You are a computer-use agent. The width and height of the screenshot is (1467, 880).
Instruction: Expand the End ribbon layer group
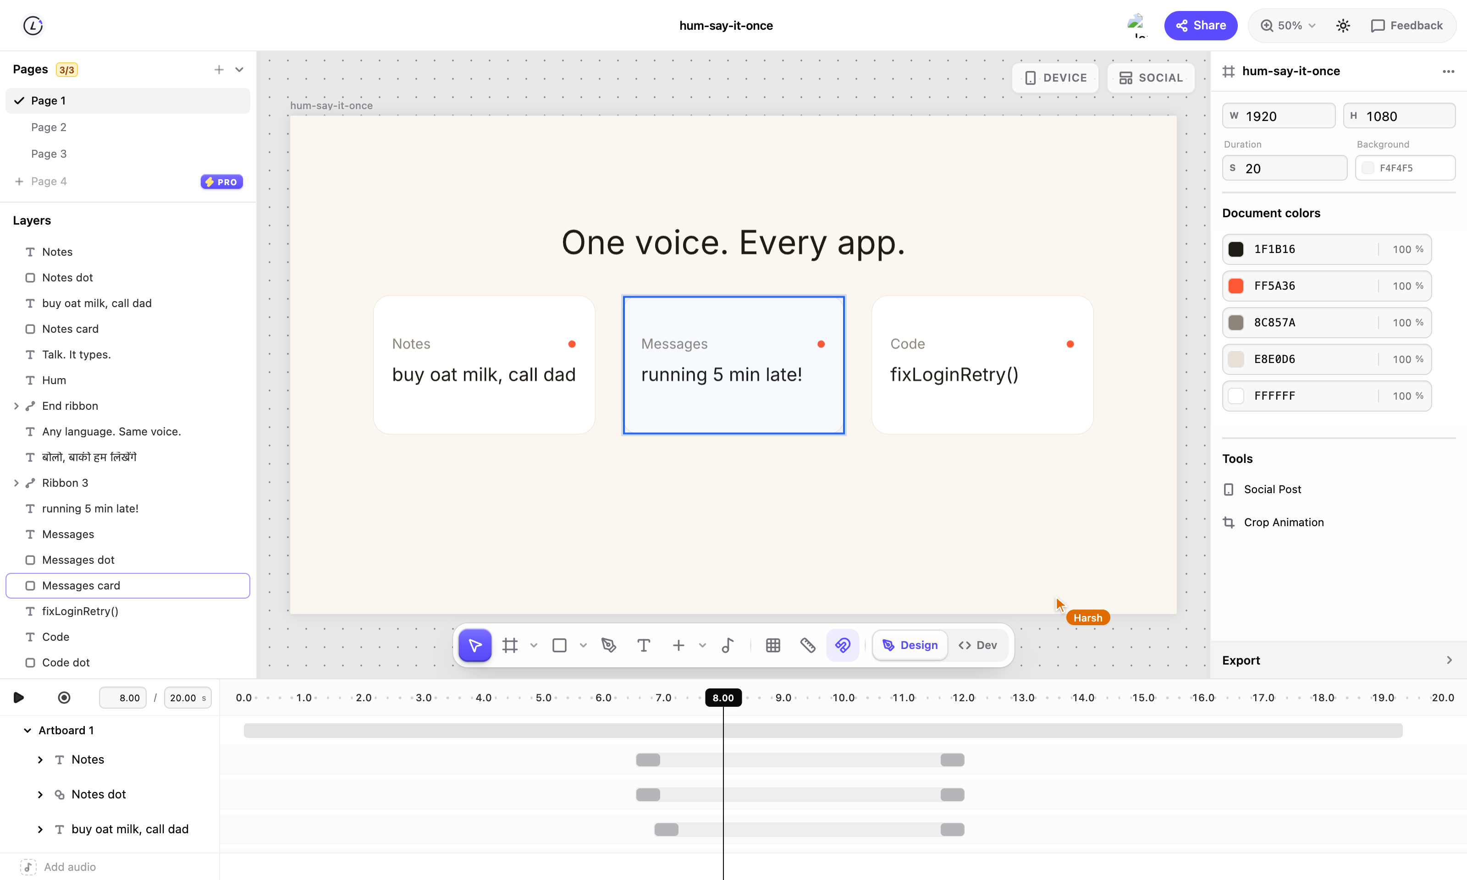coord(17,406)
